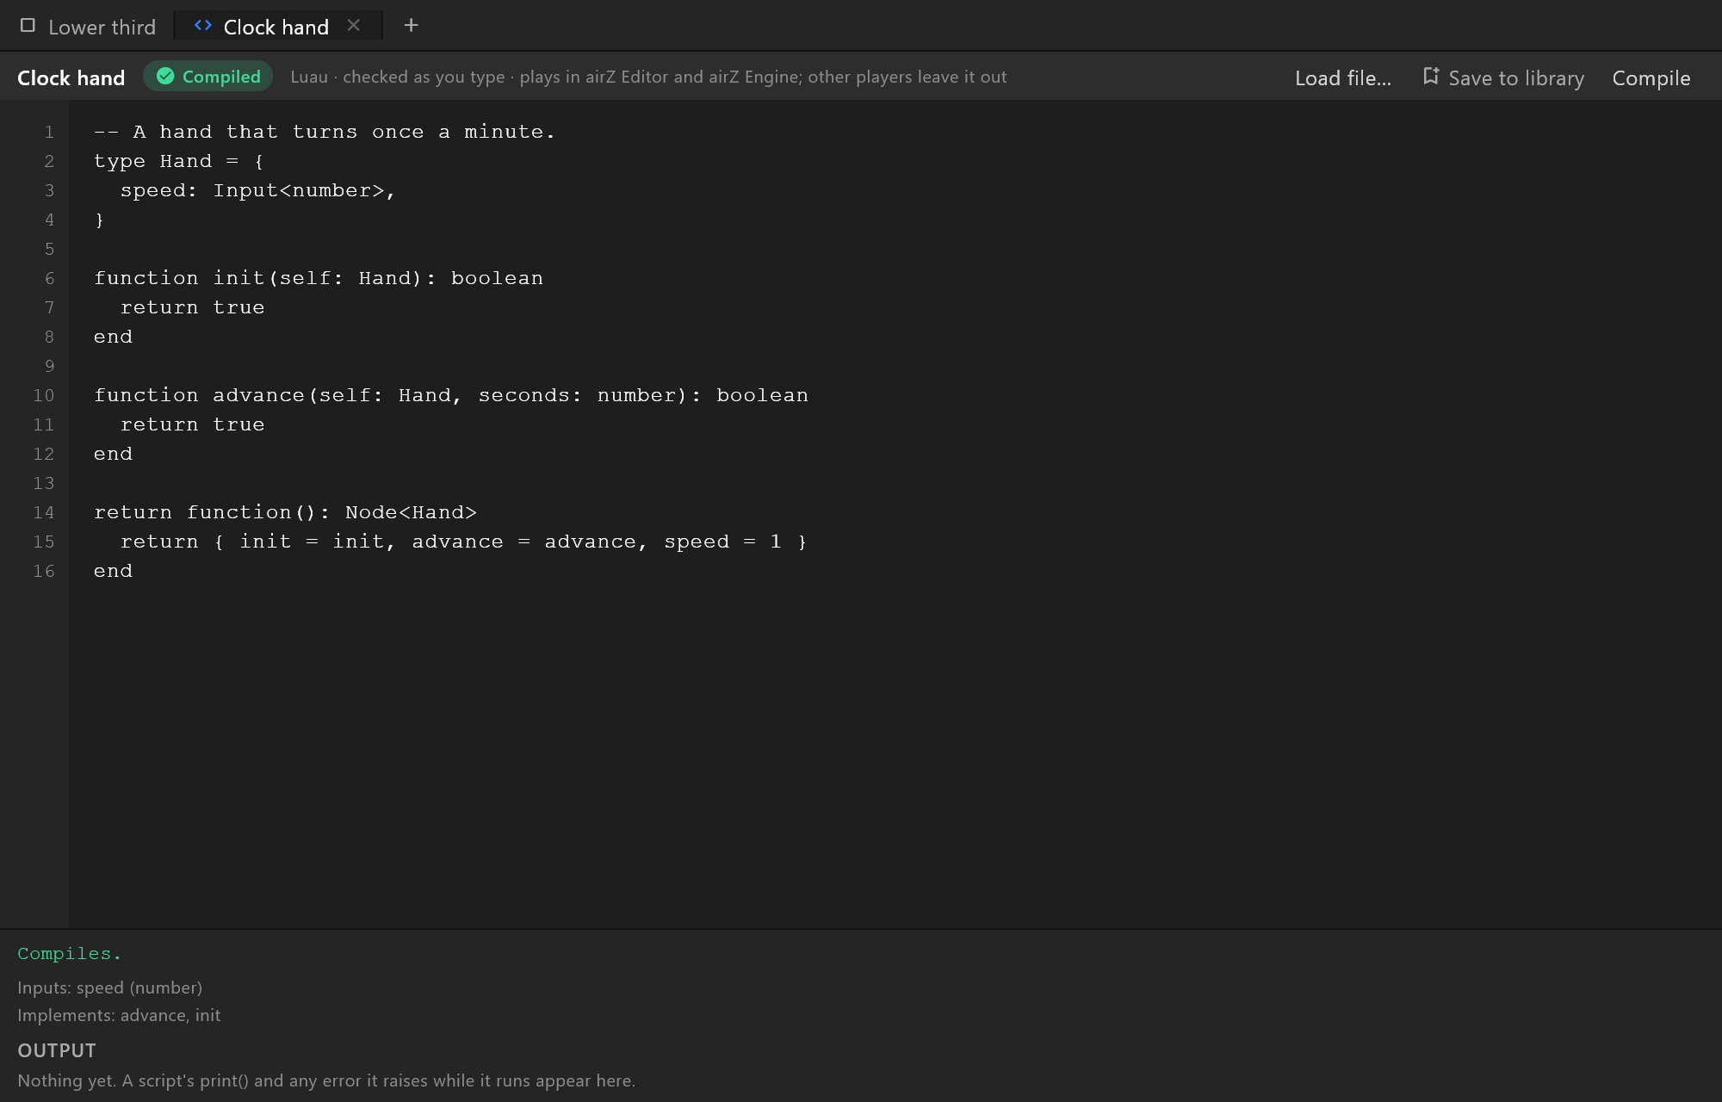Close the Clock hand tab
This screenshot has width=1722, height=1102.
[x=353, y=26]
